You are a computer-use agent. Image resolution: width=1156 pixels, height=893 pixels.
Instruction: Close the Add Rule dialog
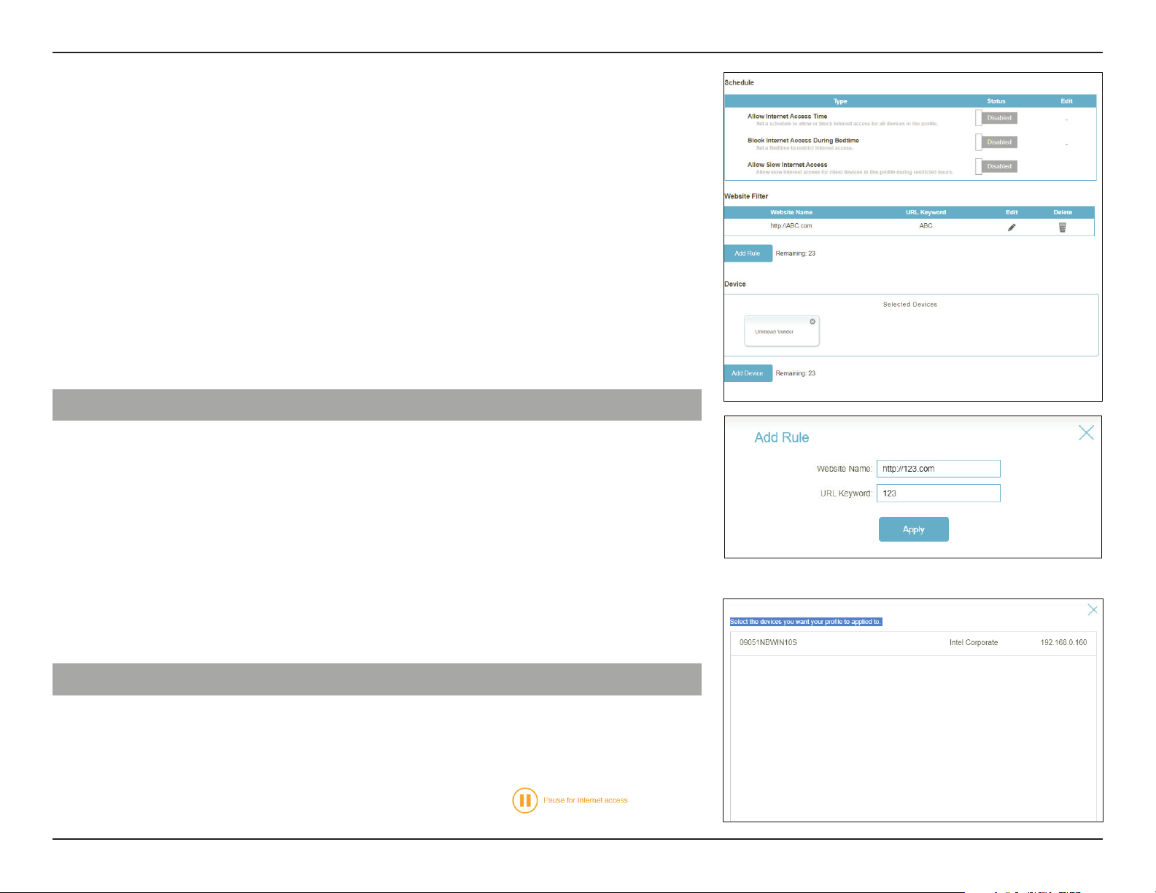coord(1086,433)
